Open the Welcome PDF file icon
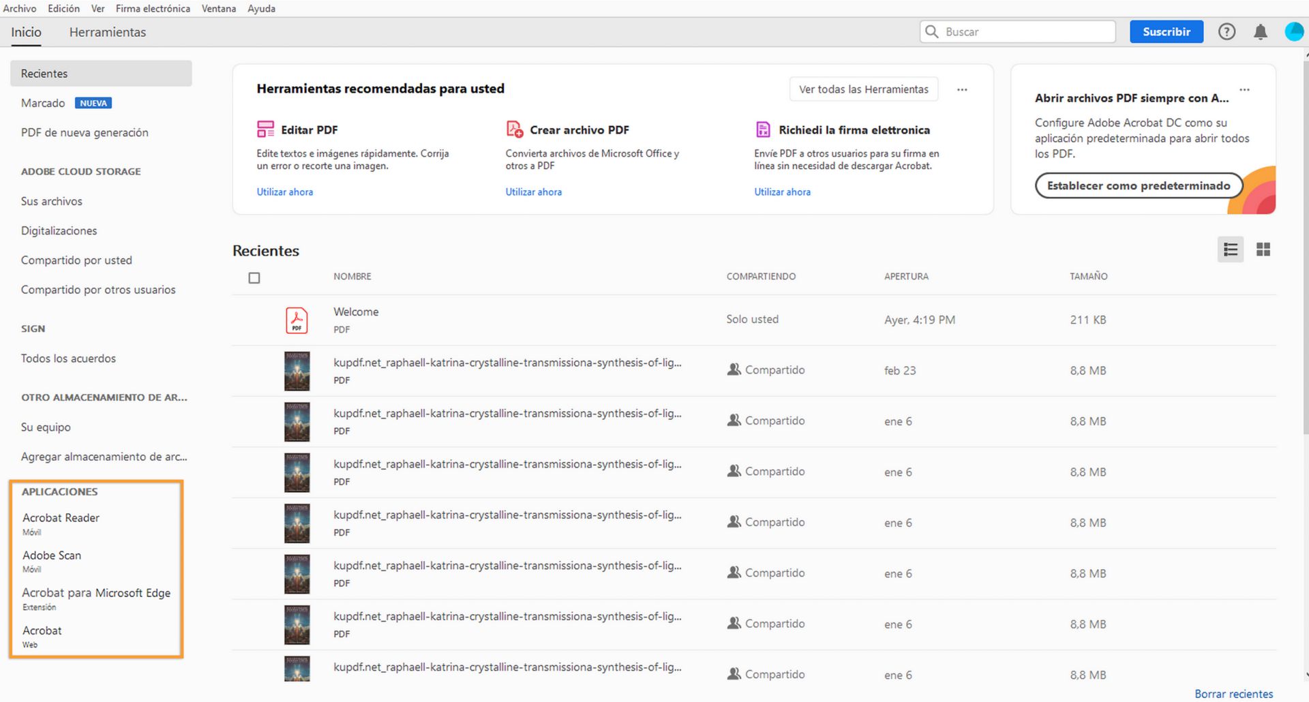This screenshot has width=1309, height=702. tap(297, 320)
